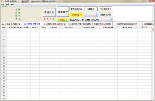This screenshot has height=101, width=155.
Task: Click the 店铺 label
Action: (x=18, y=10)
